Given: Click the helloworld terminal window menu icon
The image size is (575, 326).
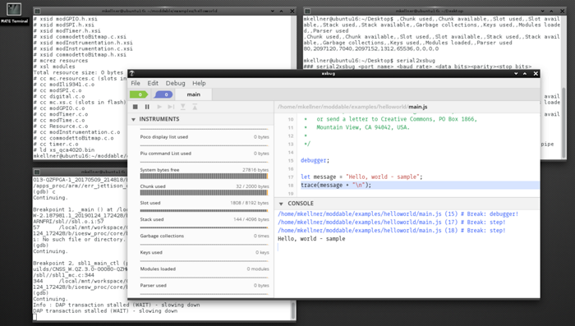Looking at the screenshot, I should tap(38, 11).
